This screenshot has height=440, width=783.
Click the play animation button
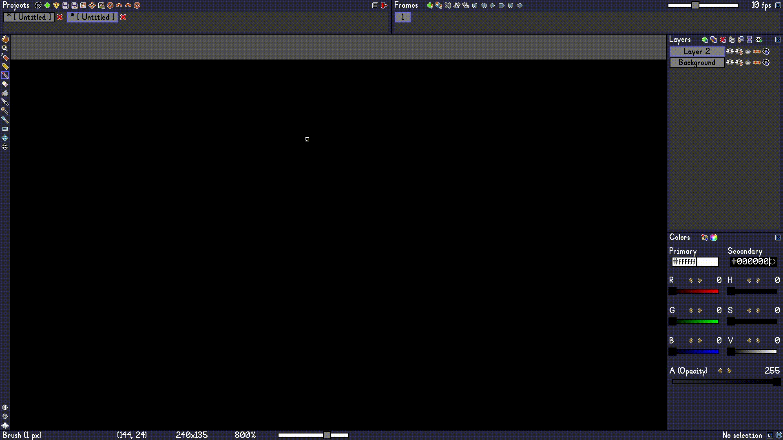tap(493, 5)
